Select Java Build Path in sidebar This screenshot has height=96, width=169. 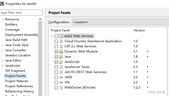(16, 40)
